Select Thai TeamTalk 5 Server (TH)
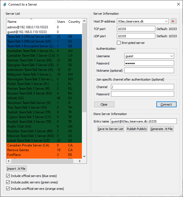183x197 pixels. (x=44, y=108)
